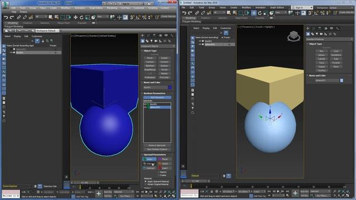Open File menu in right window
Viewport: 356px width, 200px height.
pyautogui.click(x=183, y=7)
